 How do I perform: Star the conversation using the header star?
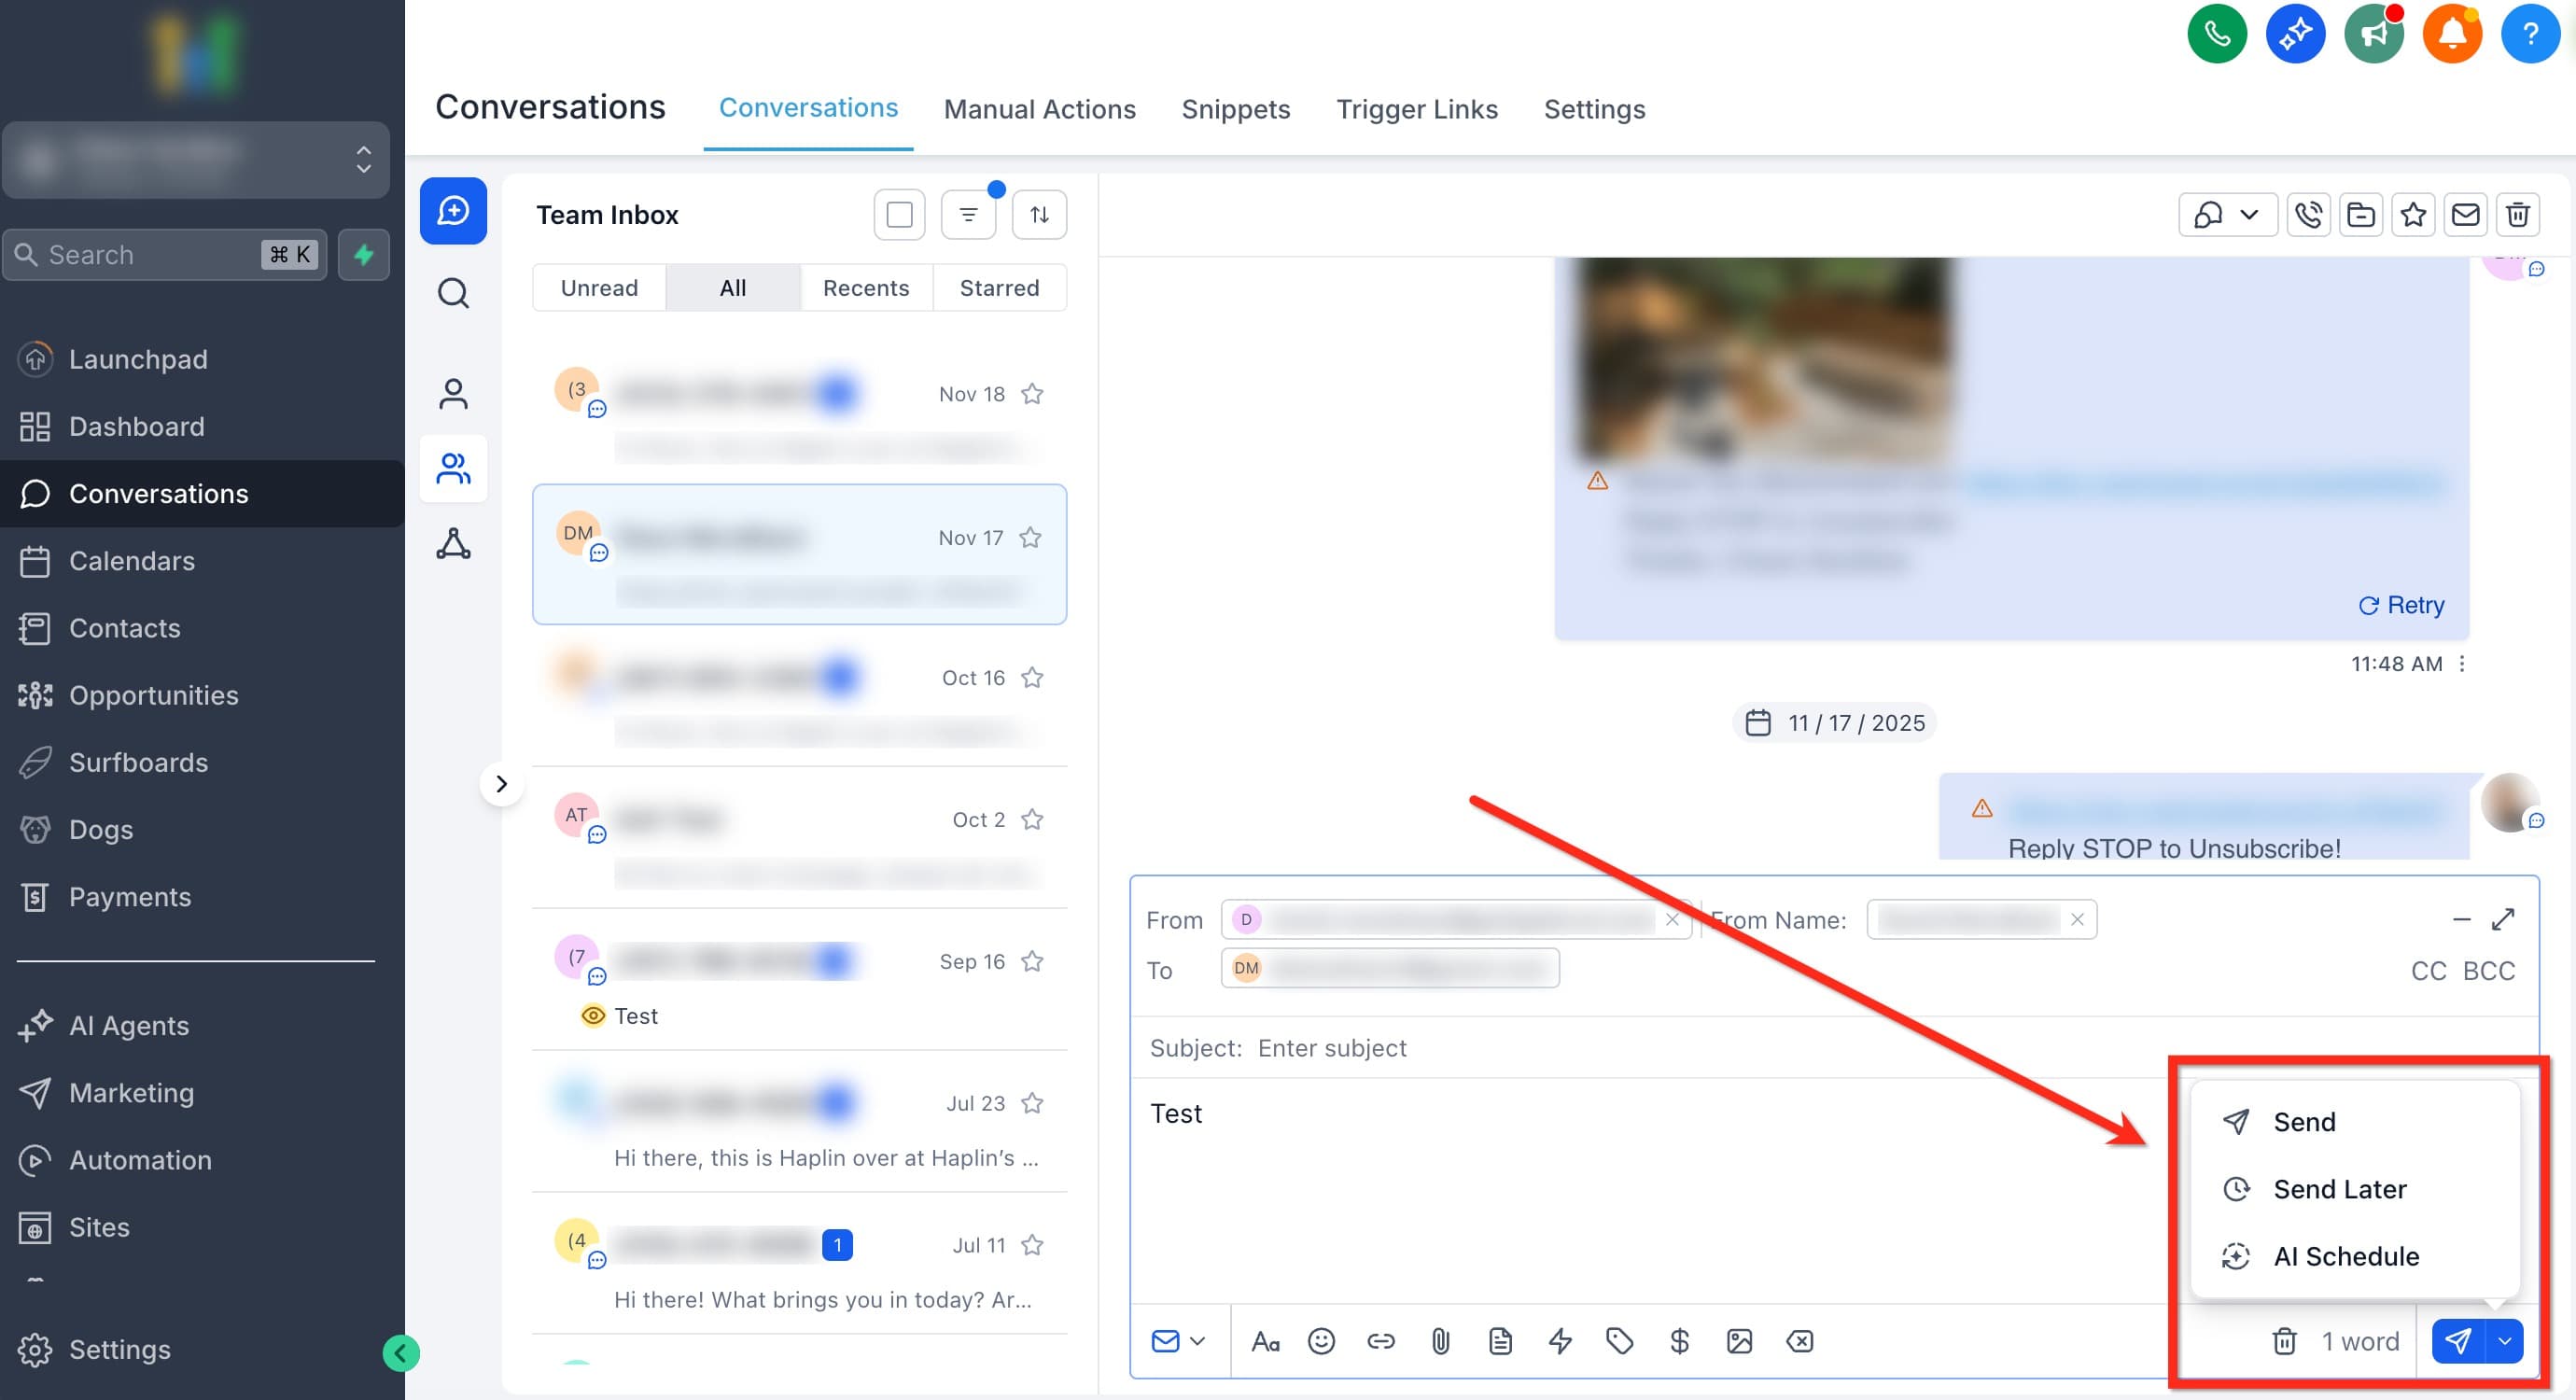[2414, 214]
